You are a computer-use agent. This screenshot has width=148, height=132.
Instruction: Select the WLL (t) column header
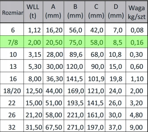(x=33, y=12)
